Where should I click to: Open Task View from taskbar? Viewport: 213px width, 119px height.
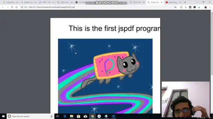pyautogui.click(x=58, y=116)
